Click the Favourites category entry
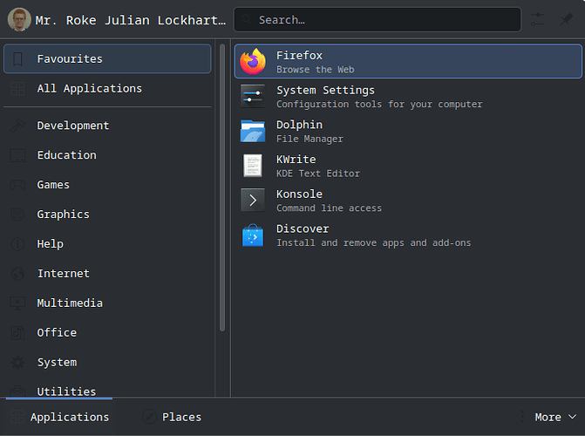585x436 pixels. tap(107, 58)
